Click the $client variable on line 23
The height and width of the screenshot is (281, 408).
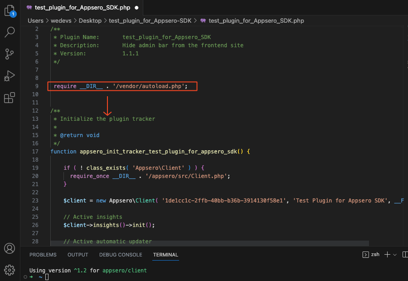[75, 201]
